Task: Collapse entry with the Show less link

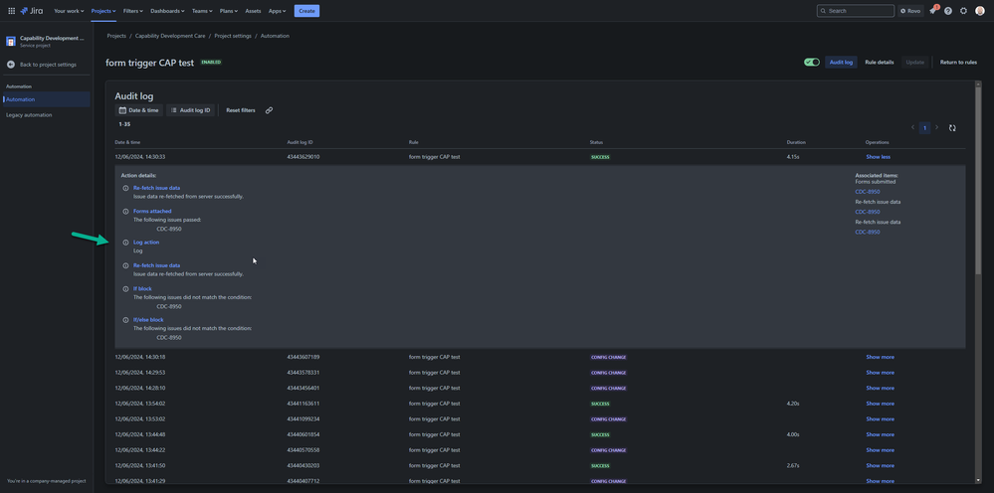Action: click(x=878, y=157)
